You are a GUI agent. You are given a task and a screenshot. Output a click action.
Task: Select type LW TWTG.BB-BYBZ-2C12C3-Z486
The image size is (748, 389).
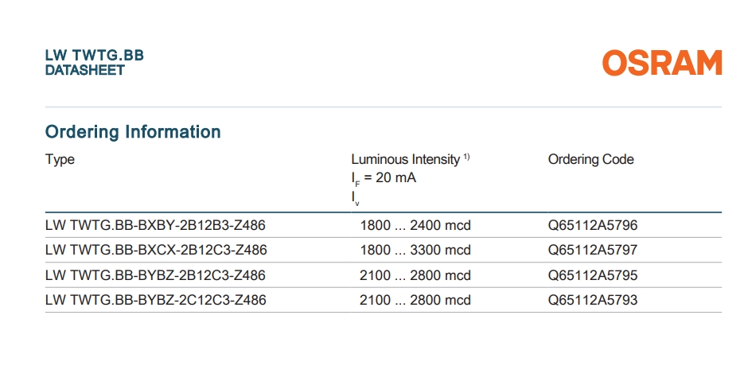tap(155, 300)
